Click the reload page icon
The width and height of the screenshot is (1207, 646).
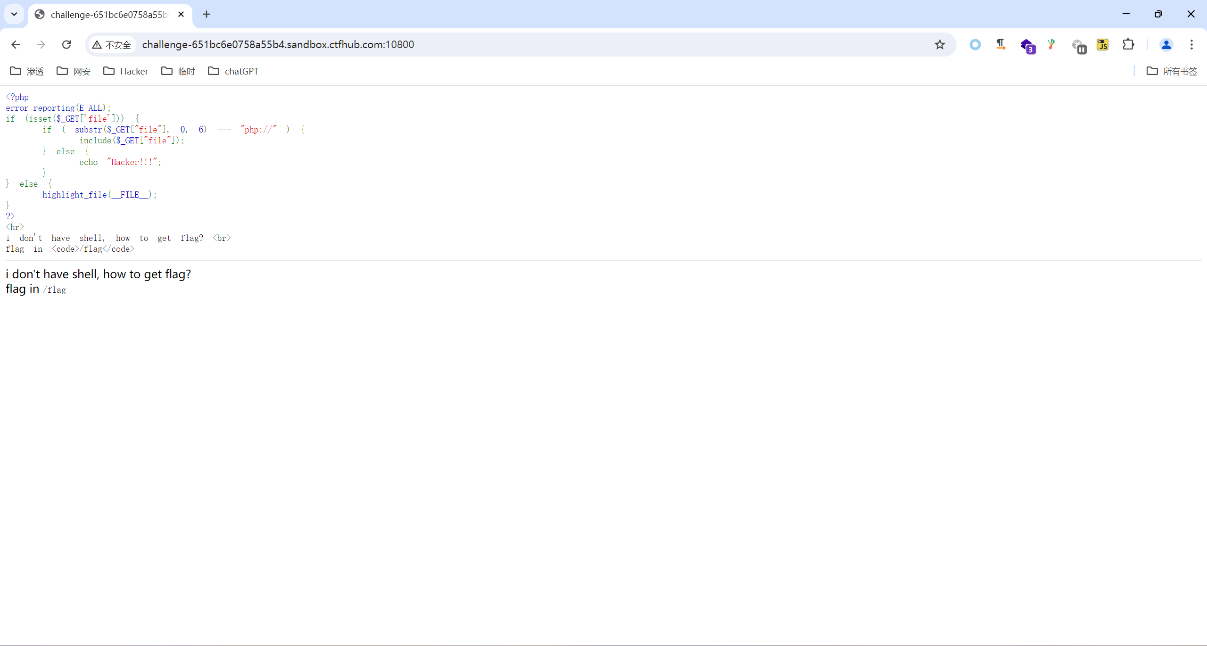coord(66,44)
